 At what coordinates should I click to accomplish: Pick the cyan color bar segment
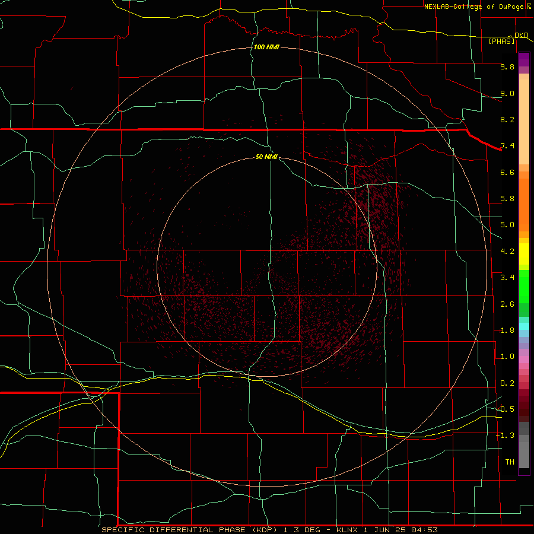(524, 326)
